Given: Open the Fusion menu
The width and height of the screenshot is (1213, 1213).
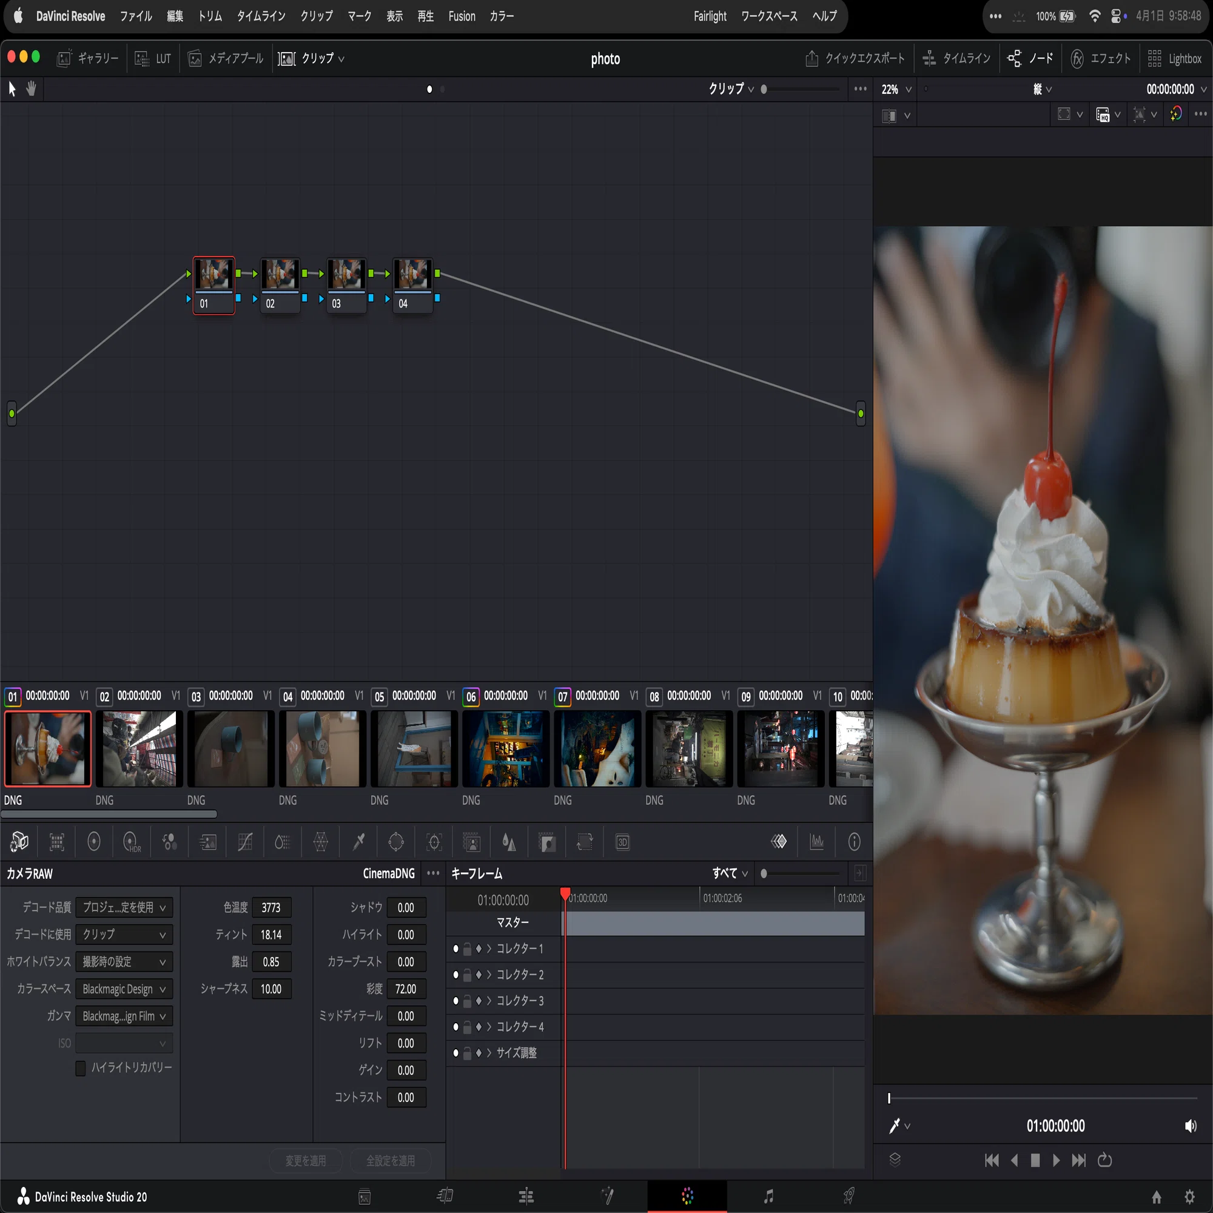Looking at the screenshot, I should click(462, 16).
